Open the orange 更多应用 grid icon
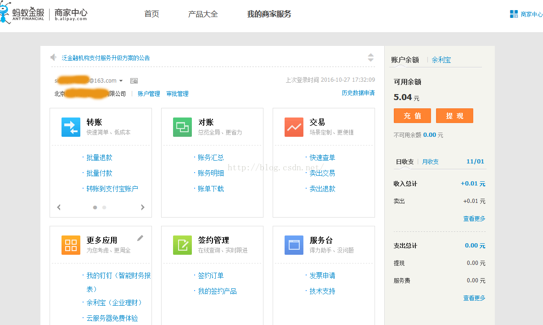Image resolution: width=543 pixels, height=325 pixels. click(71, 245)
